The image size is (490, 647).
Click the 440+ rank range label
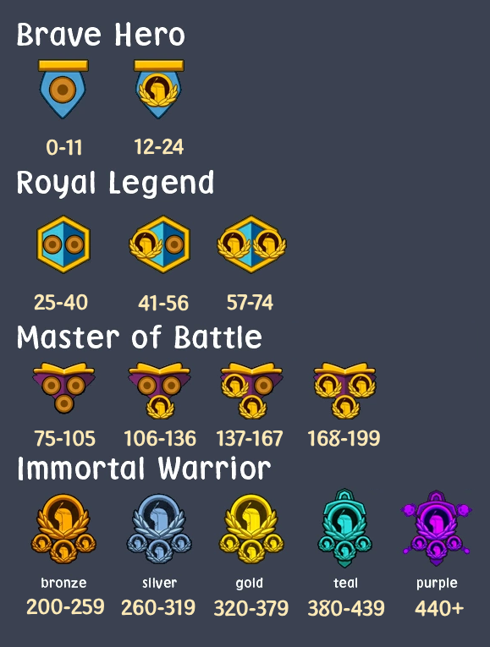439,608
